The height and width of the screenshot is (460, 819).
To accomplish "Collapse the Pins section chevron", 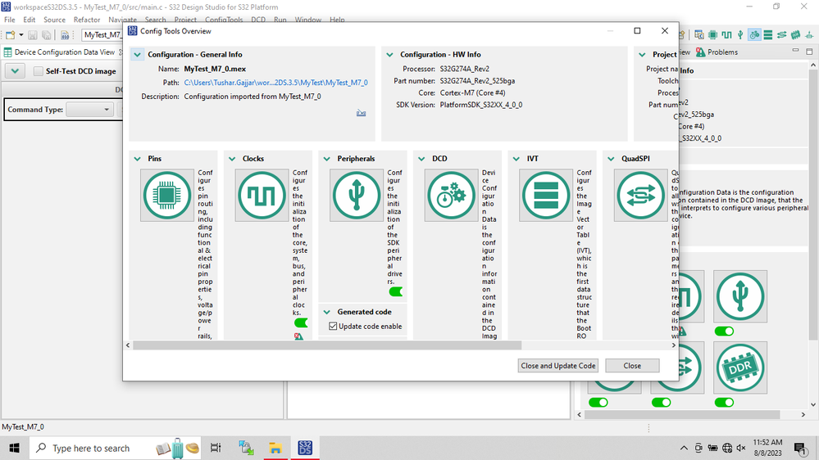I will [138, 159].
